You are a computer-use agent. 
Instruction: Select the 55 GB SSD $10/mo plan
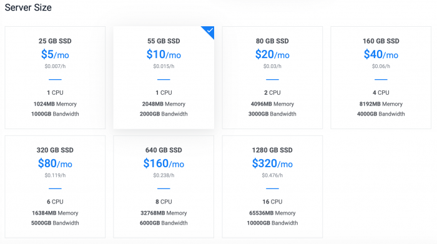[x=164, y=77]
